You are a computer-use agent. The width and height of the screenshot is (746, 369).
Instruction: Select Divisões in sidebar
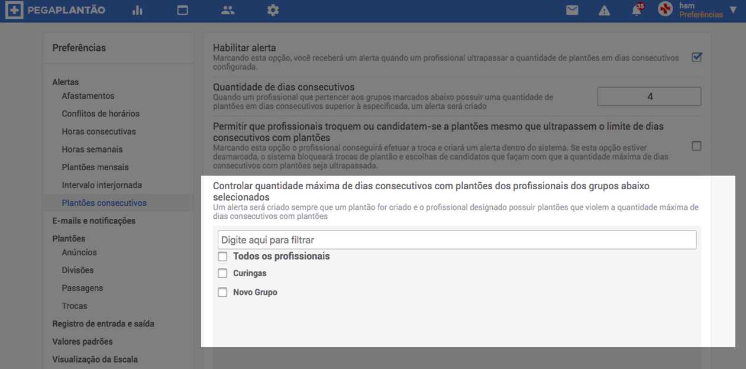(x=77, y=270)
